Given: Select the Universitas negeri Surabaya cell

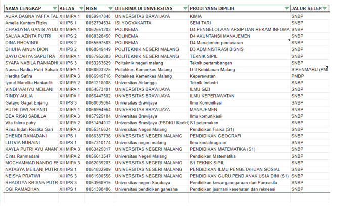Looking at the screenshot, I should pyautogui.click(x=143, y=182).
